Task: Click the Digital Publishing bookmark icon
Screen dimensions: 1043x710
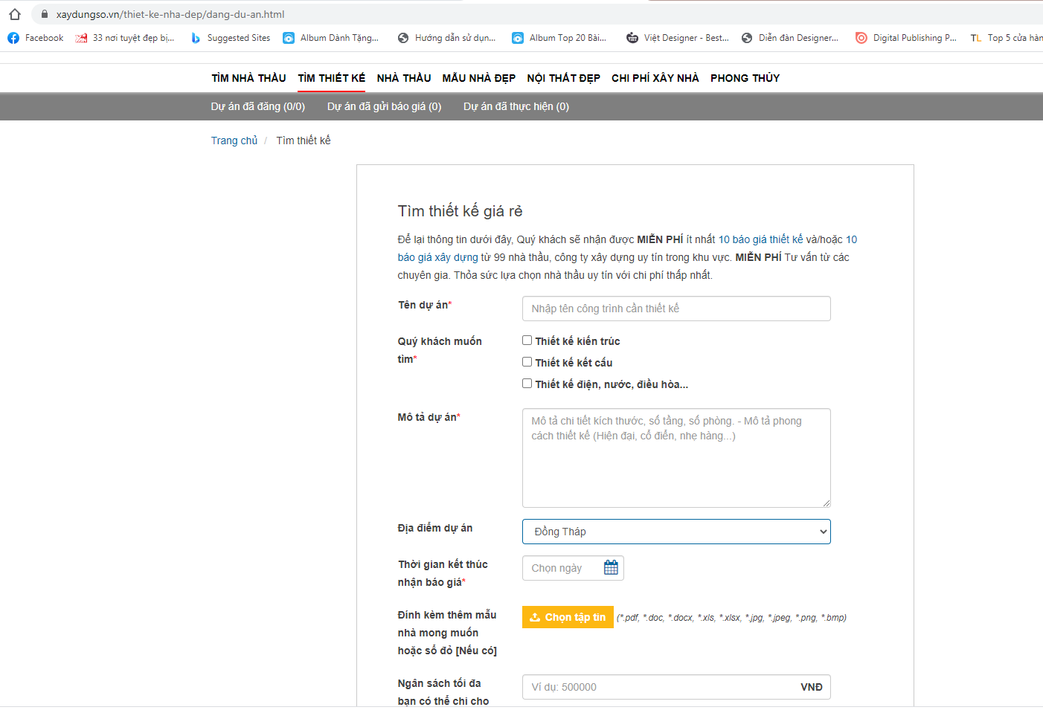Action: point(861,38)
